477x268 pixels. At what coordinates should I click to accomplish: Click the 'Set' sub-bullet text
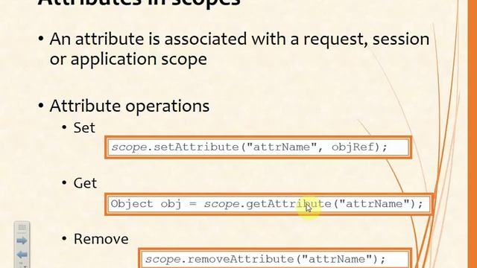(84, 127)
